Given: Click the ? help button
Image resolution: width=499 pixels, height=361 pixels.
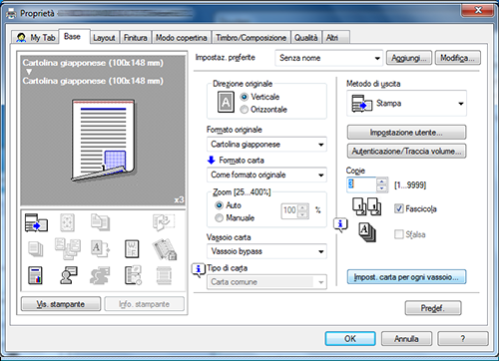Looking at the screenshot, I should coord(463,338).
